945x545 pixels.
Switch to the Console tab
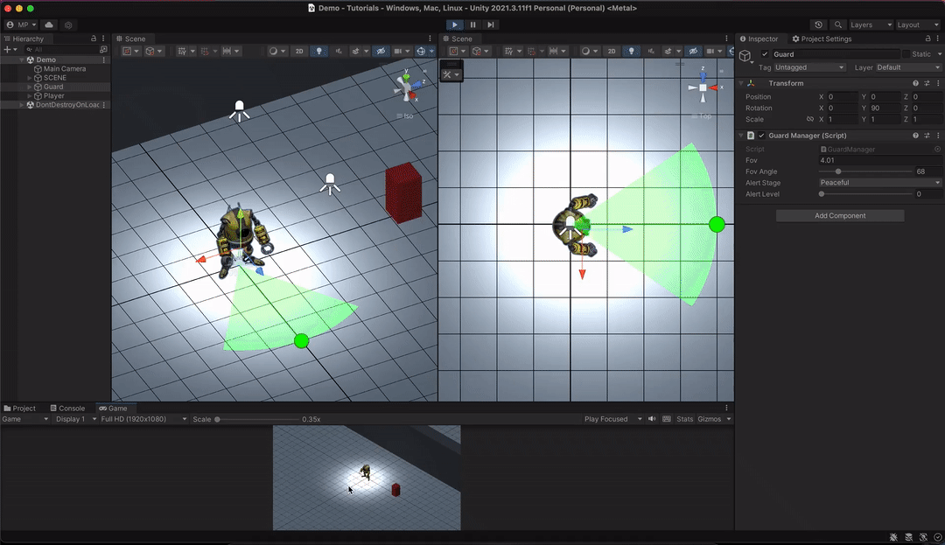pos(68,408)
